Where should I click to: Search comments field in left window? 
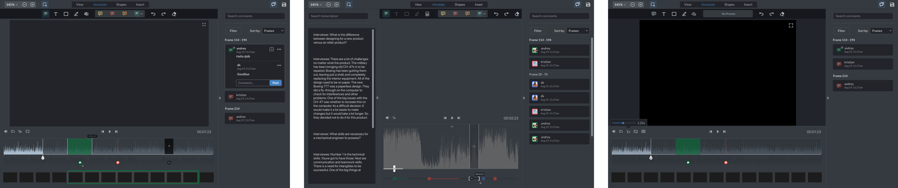point(255,16)
